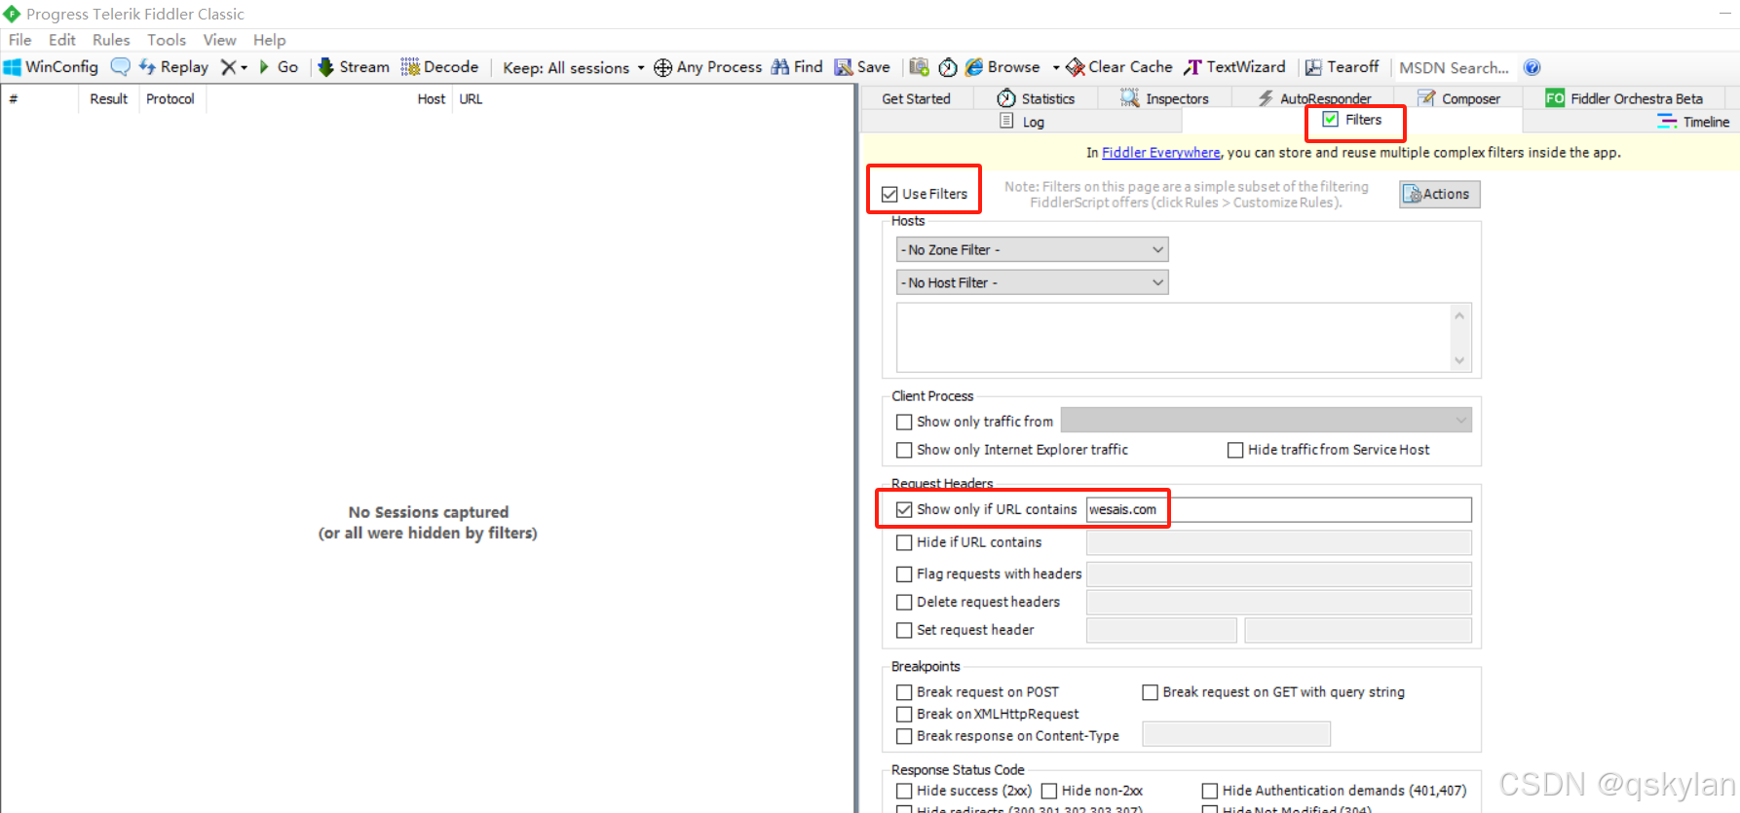Open Fiddler Orchestra Beta tab
Screen dimensions: 1740x813
pos(1624,98)
